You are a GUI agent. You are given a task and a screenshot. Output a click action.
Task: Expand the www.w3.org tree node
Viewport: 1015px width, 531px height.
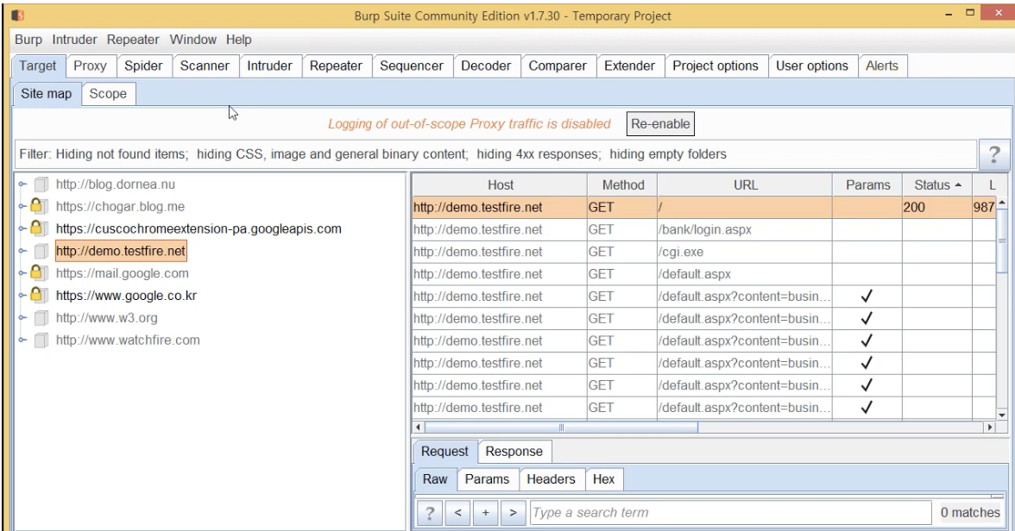coord(22,317)
